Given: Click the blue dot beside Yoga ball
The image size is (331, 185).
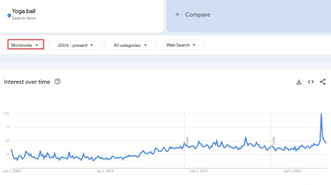Looking at the screenshot, I should (x=9, y=15).
